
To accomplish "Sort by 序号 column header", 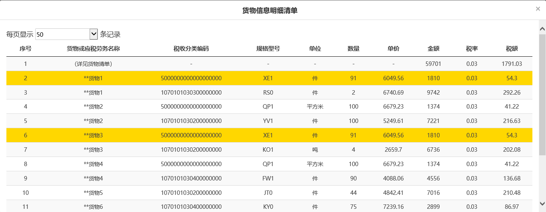I will (x=26, y=49).
